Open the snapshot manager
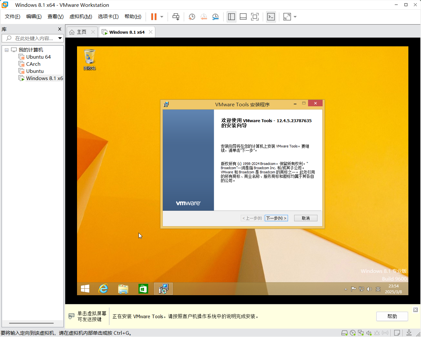421x337 pixels. click(216, 17)
